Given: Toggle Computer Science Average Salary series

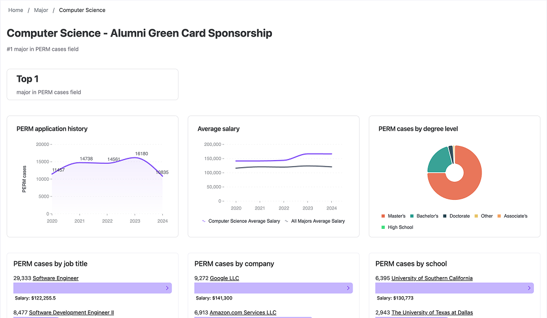Looking at the screenshot, I should coord(241,221).
